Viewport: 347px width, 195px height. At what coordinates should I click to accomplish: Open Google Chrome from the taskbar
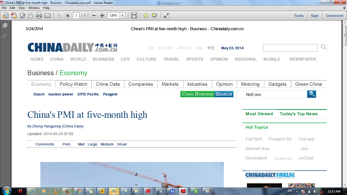point(79,191)
